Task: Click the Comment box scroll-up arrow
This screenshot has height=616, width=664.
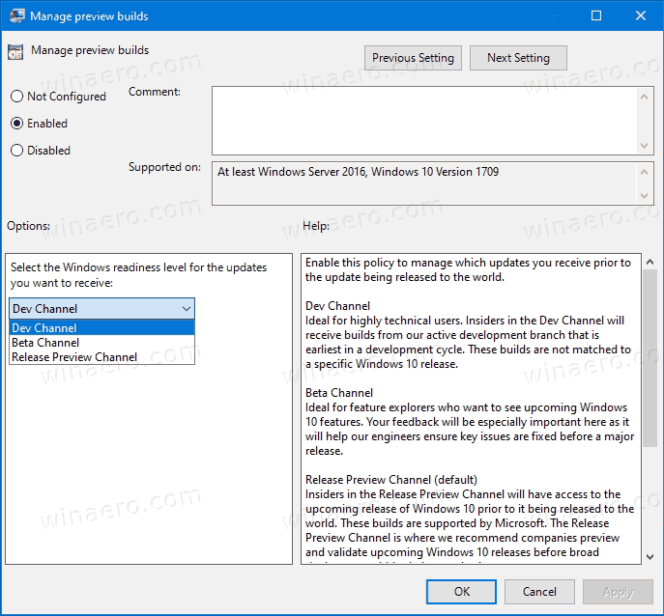Action: 644,97
